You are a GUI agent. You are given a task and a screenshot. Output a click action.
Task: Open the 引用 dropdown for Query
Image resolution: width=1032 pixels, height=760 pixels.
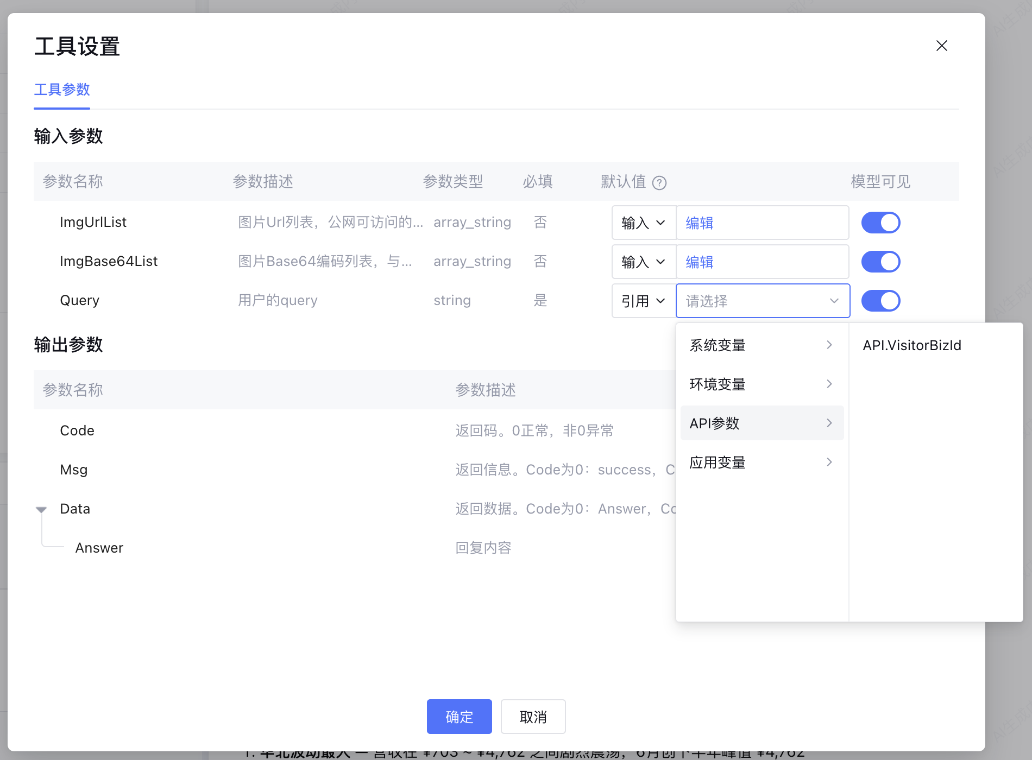(x=644, y=301)
